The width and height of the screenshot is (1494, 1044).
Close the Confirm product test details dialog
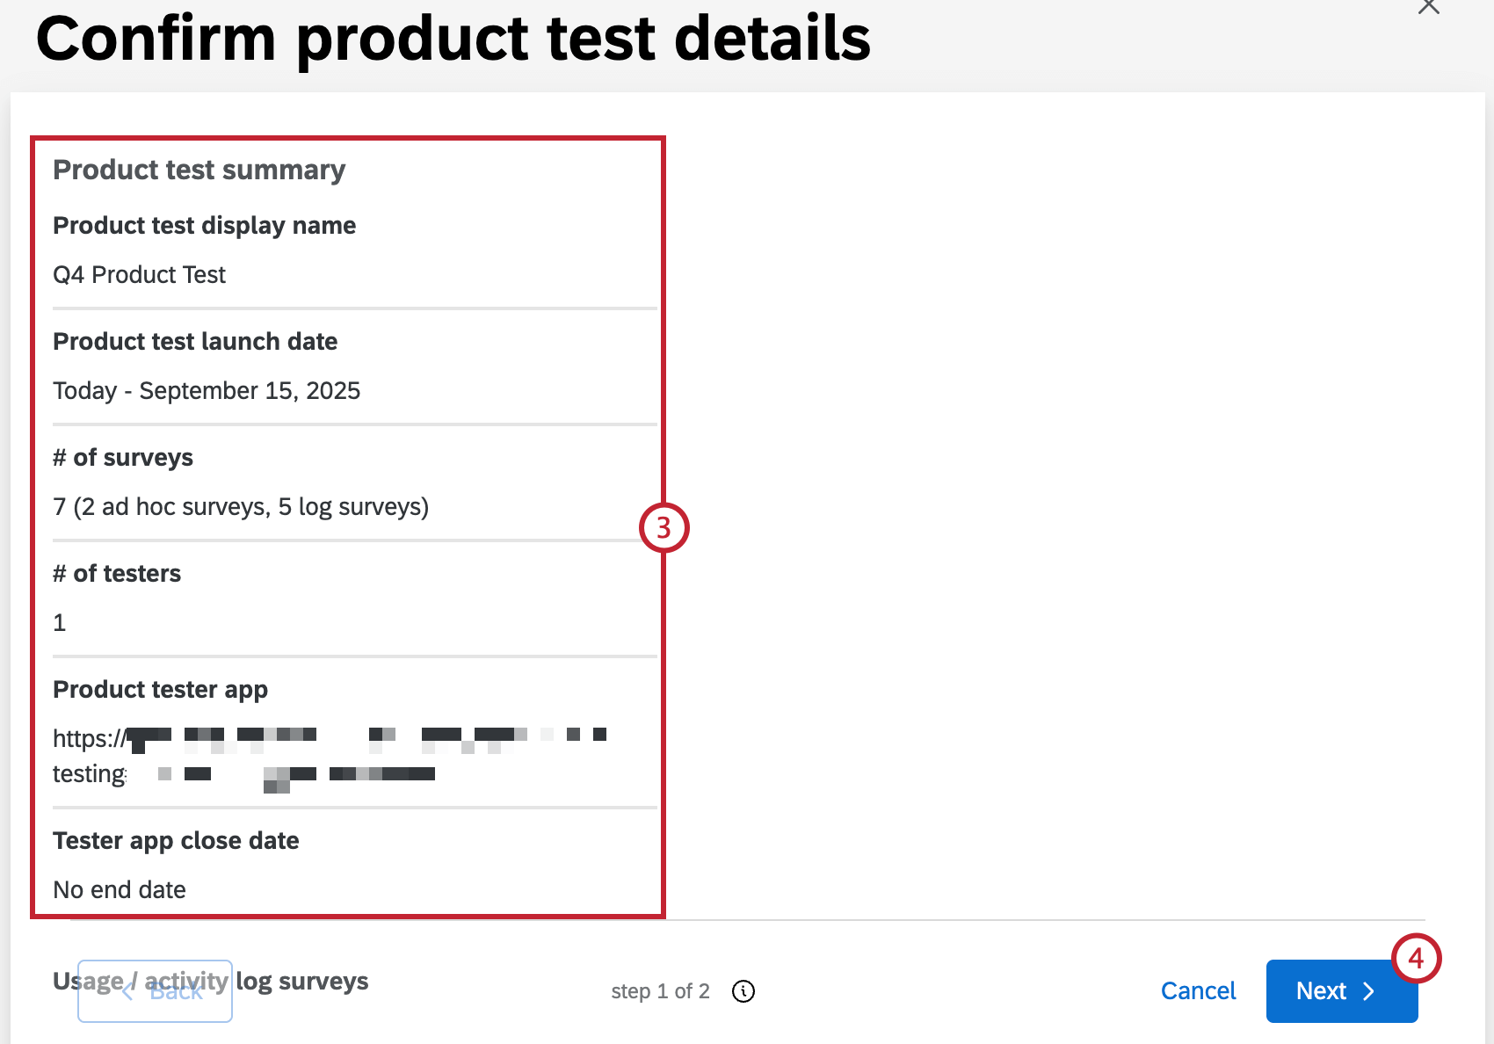tap(1428, 7)
